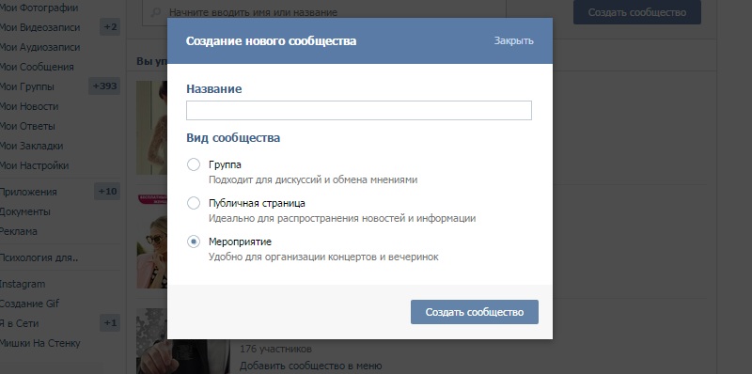The width and height of the screenshot is (752, 374).
Task: Click the Название text field
Action: pyautogui.click(x=359, y=110)
